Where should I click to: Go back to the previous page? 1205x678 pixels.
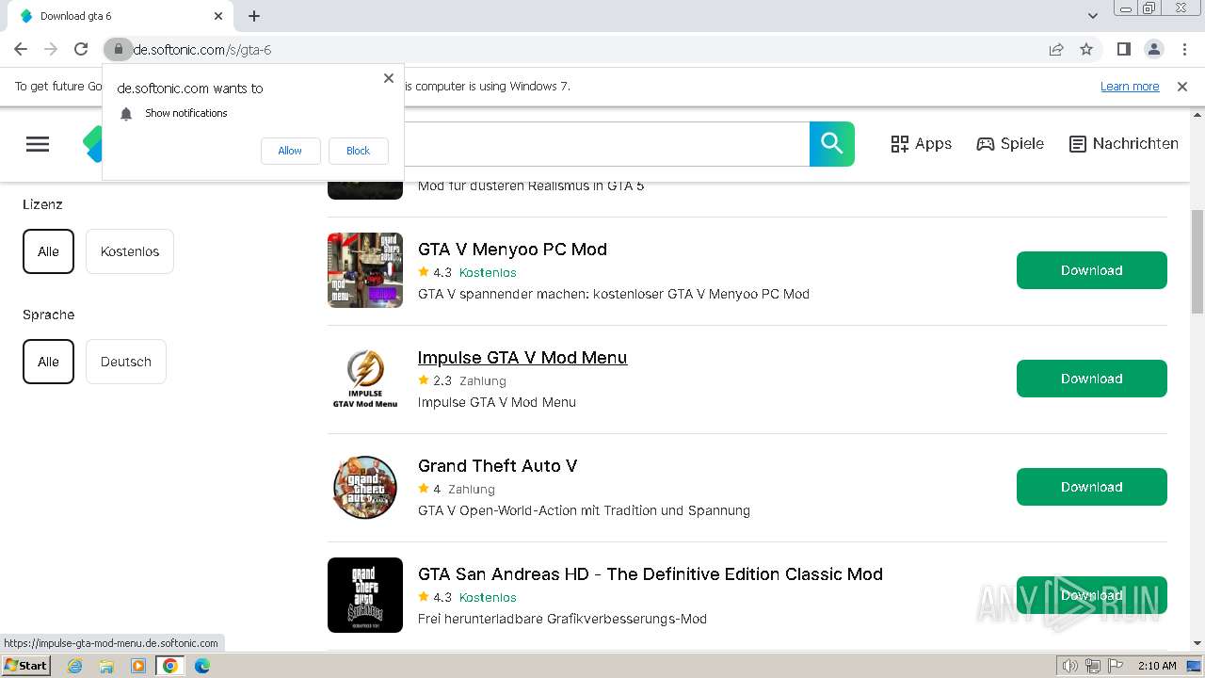[x=21, y=49]
